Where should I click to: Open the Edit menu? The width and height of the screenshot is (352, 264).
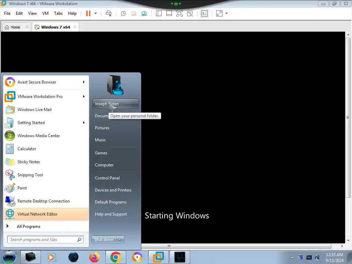19,13
